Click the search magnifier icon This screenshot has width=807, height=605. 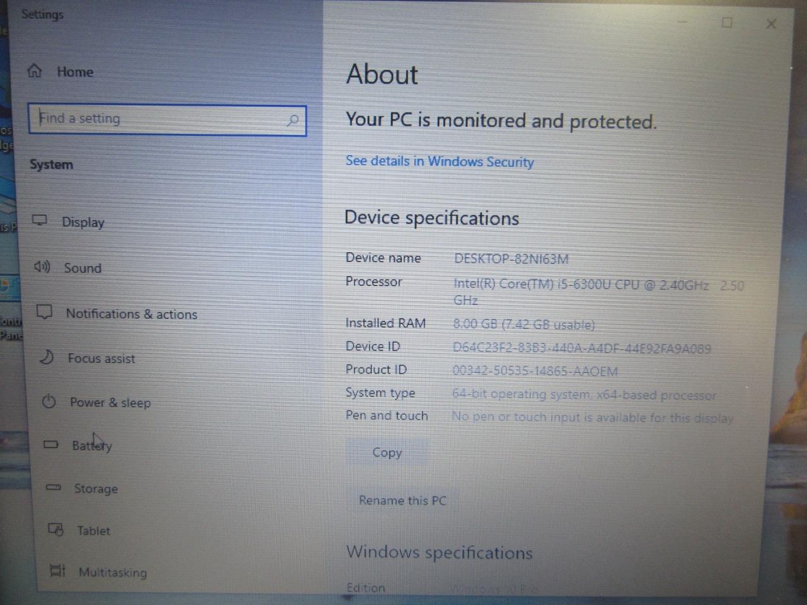coord(293,120)
